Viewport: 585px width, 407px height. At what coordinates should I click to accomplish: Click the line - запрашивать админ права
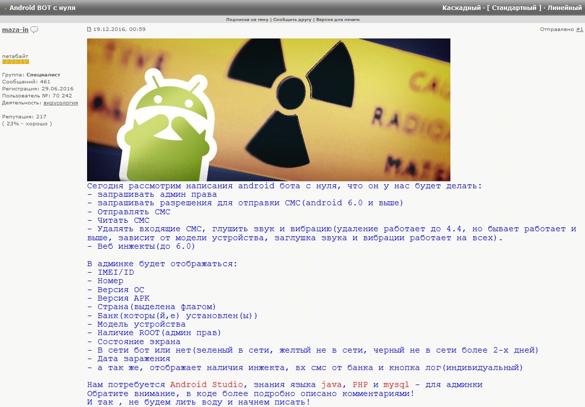click(152, 195)
